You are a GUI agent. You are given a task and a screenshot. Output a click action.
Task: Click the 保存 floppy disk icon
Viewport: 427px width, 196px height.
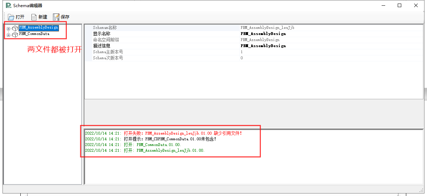pyautogui.click(x=56, y=17)
